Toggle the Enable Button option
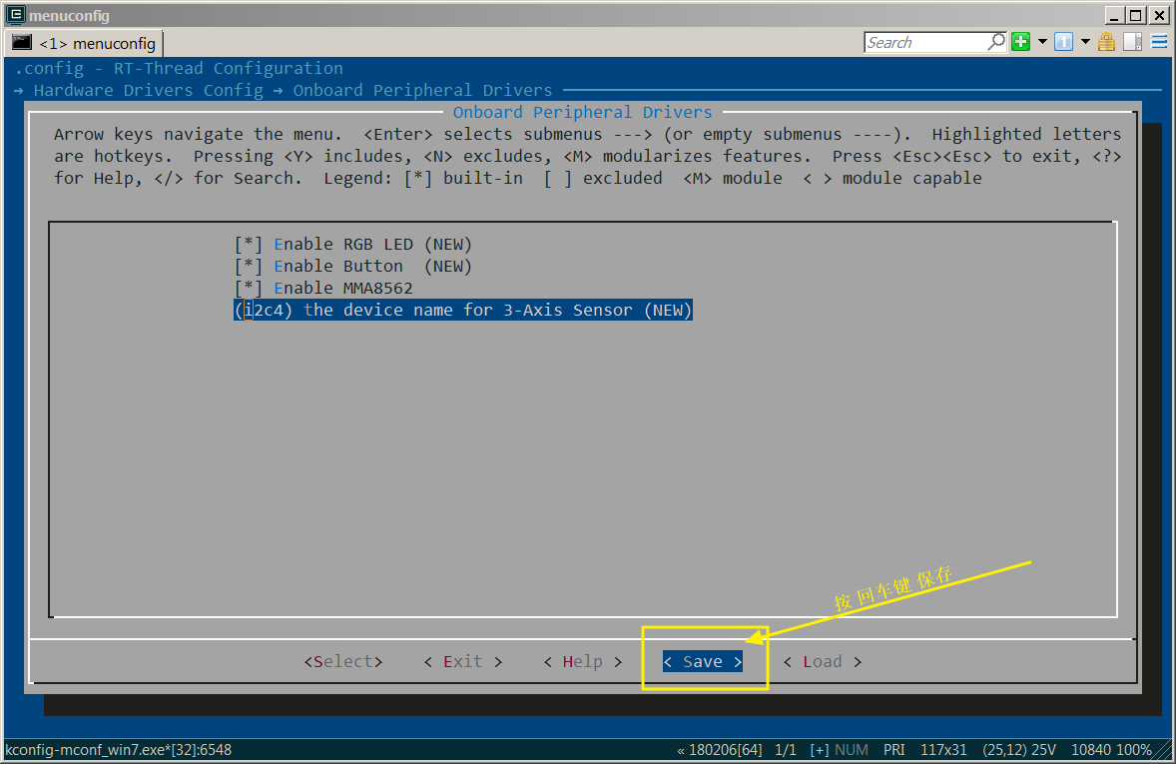Viewport: 1176px width, 764px height. click(x=248, y=266)
